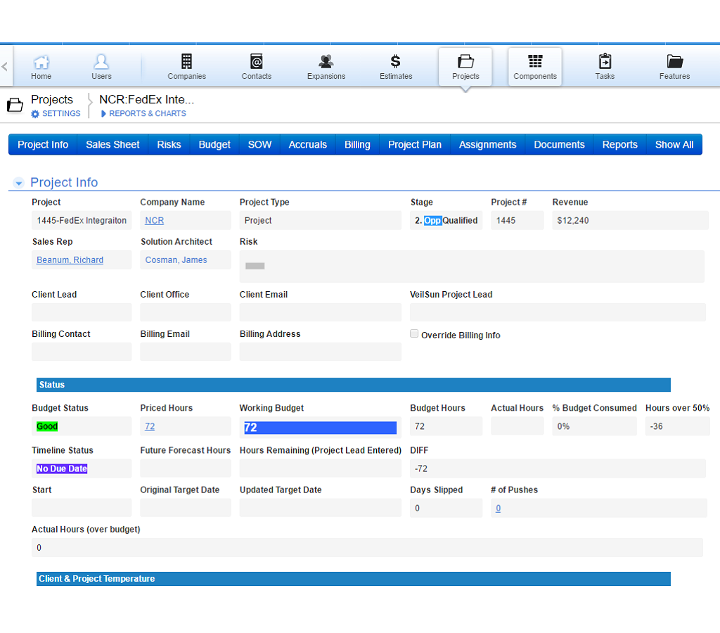Collapse the Project Info section arrow
The width and height of the screenshot is (720, 633).
click(18, 183)
